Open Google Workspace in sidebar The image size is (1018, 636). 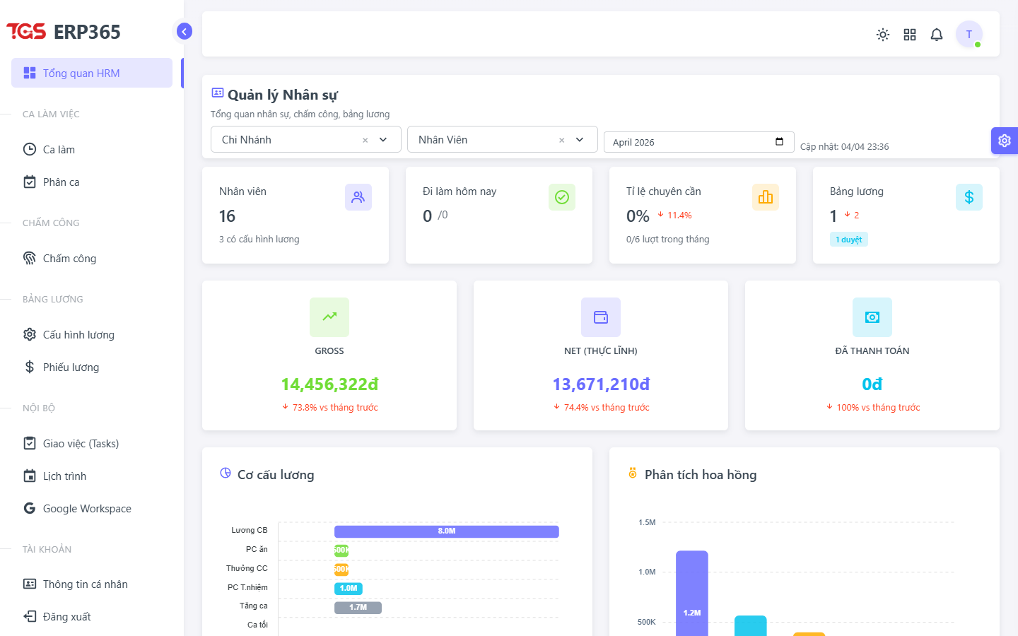(92, 508)
